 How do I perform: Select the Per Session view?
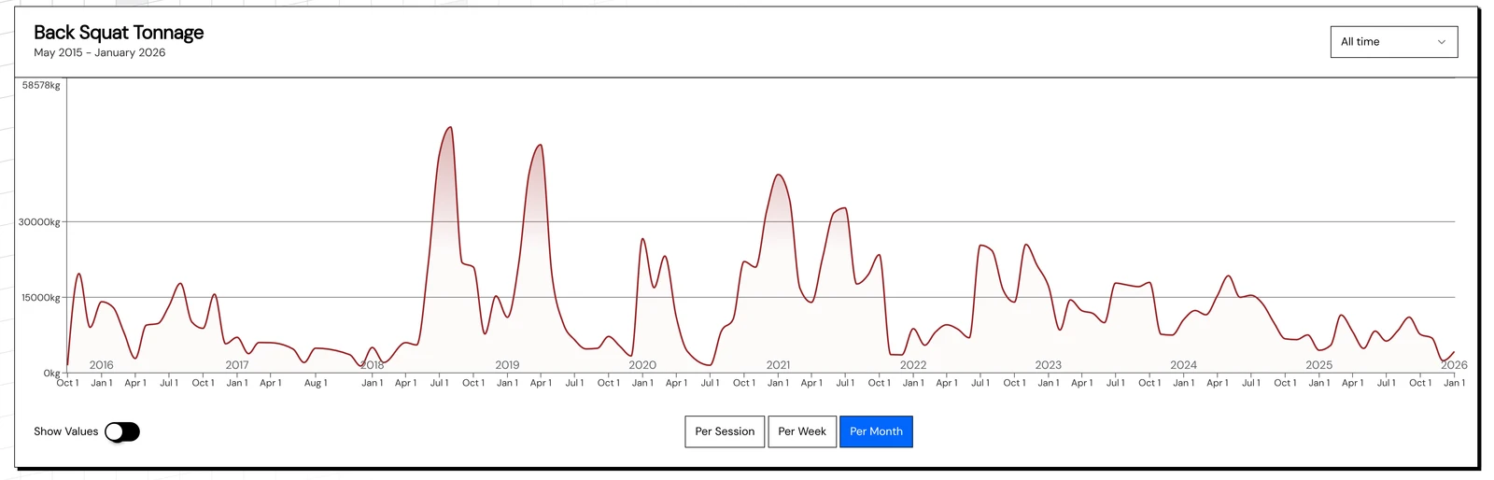click(x=725, y=431)
